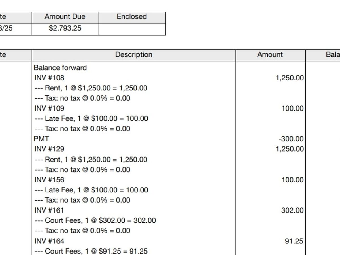Select the INV #108 entry
Screen dimensions: 340x255
point(49,78)
